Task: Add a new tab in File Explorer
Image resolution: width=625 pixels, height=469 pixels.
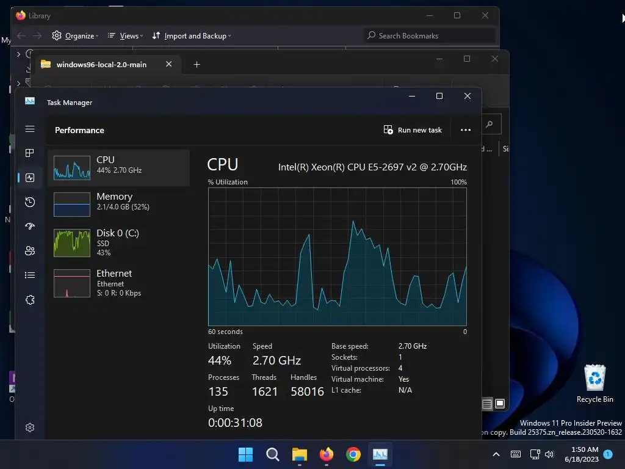Action: tap(197, 65)
